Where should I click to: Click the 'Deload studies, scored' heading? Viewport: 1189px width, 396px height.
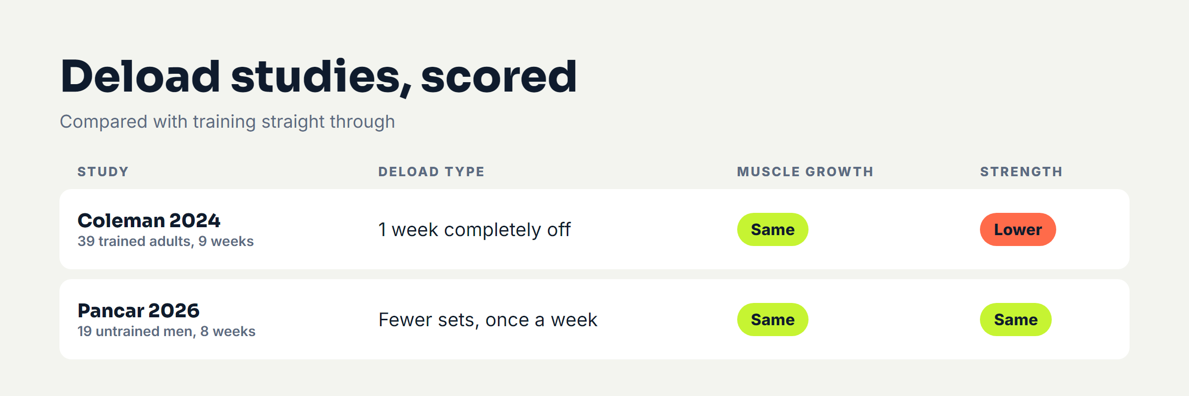point(319,77)
